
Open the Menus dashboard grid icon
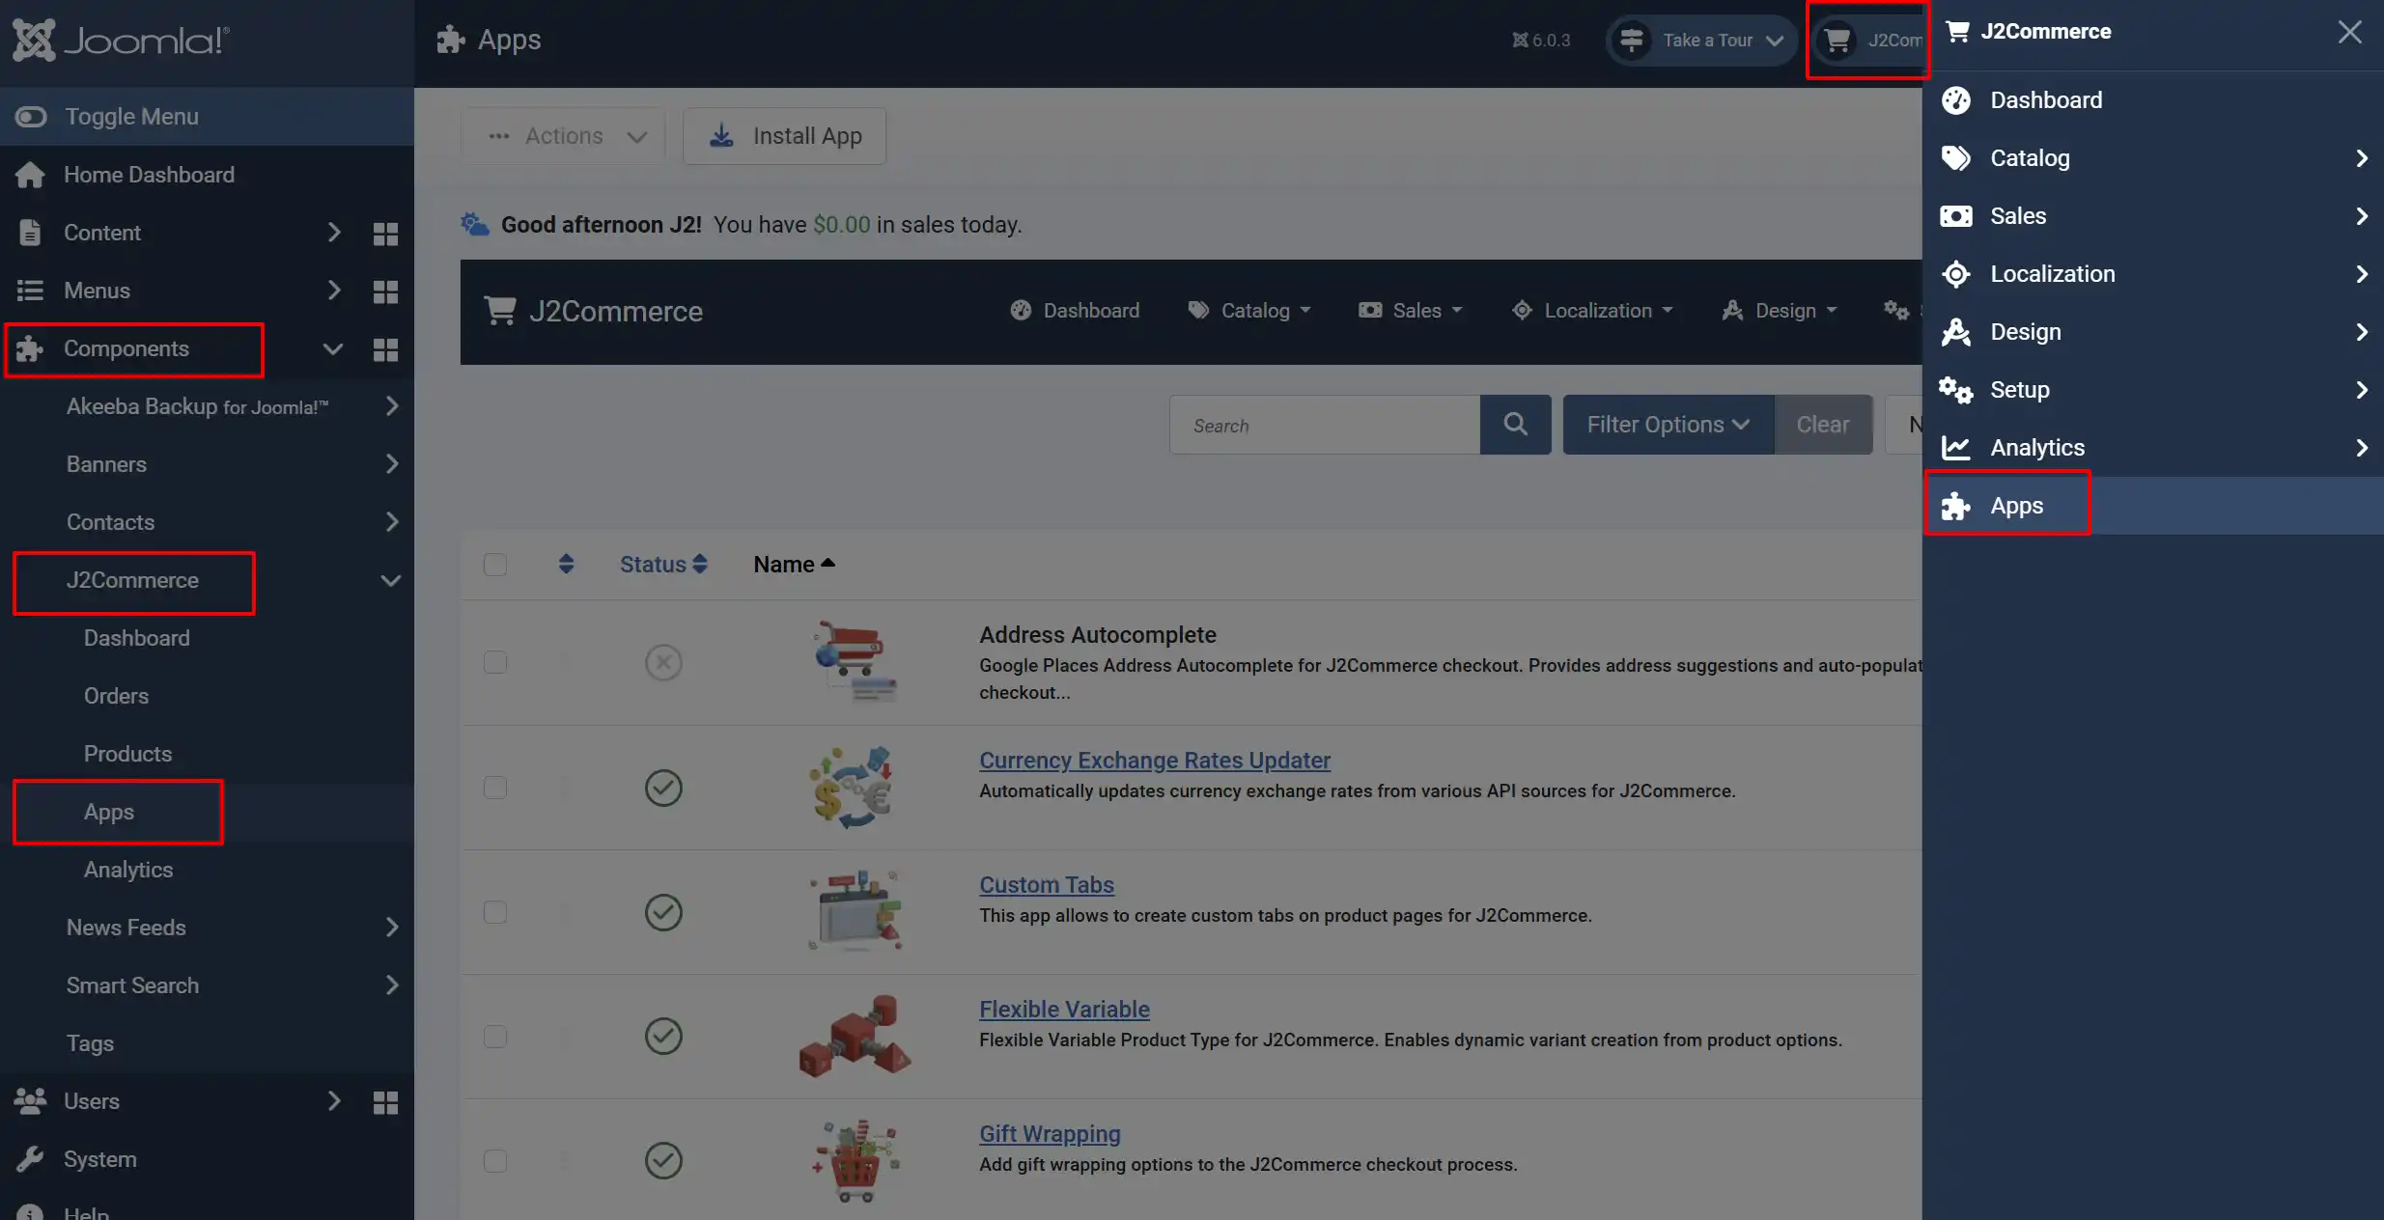(x=385, y=291)
